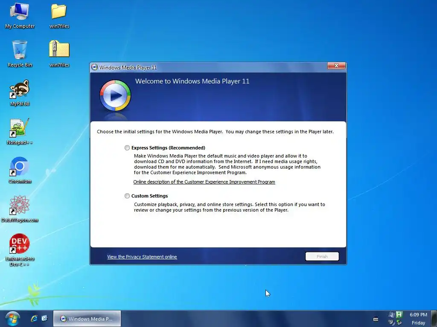437x327 pixels.
Task: Open on-screen keyboard tray icon
Action: [x=376, y=319]
